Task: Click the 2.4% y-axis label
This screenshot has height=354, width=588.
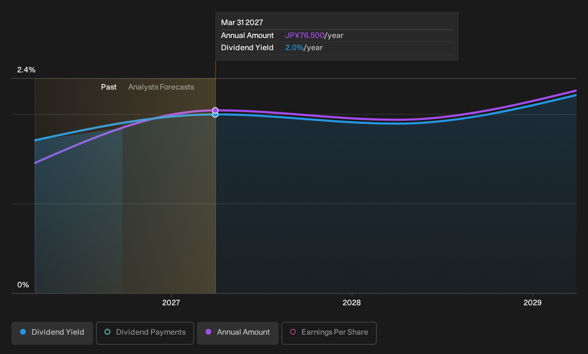Action: coord(26,70)
